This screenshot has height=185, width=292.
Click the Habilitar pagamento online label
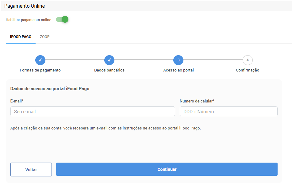click(29, 20)
